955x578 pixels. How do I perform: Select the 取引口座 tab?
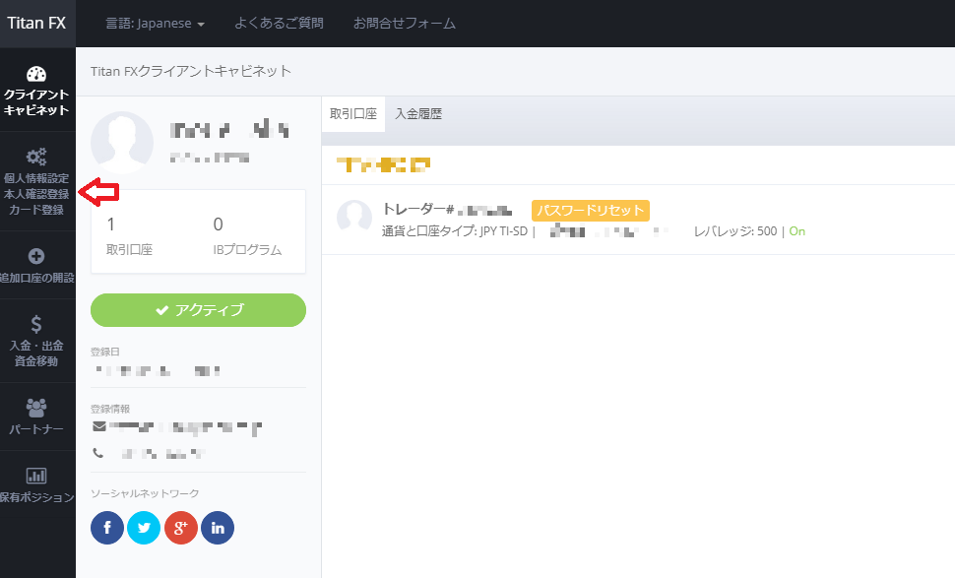point(352,113)
